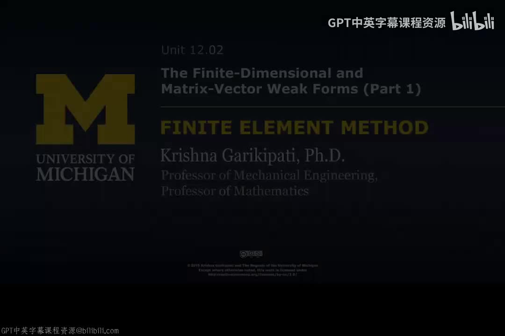Image resolution: width=505 pixels, height=336 pixels.
Task: Click the 'Professor of Mathematics' line
Action: [x=235, y=191]
